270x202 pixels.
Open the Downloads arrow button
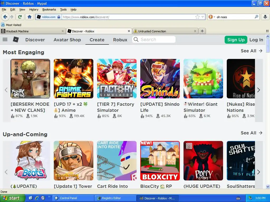tap(265, 17)
